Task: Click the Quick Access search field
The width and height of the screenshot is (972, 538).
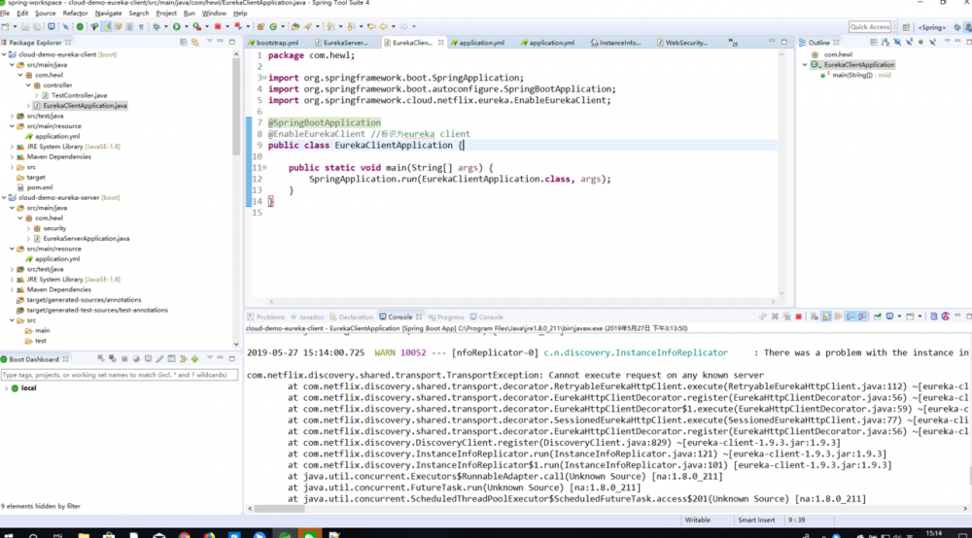Action: click(870, 27)
